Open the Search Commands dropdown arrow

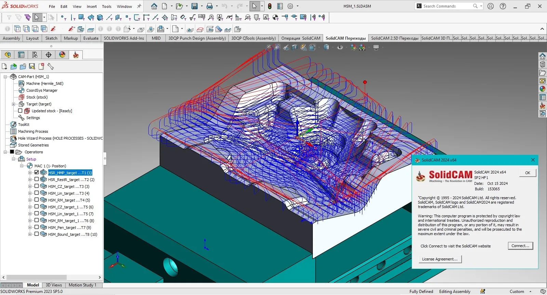(481, 6)
